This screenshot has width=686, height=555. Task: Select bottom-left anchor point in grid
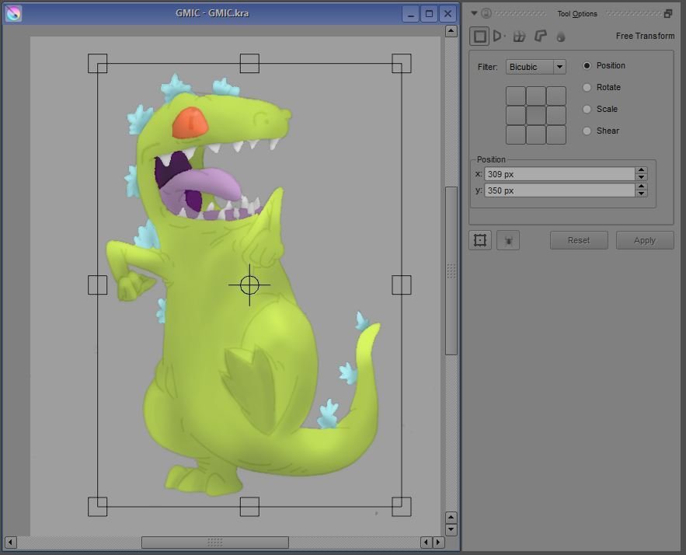tap(516, 134)
